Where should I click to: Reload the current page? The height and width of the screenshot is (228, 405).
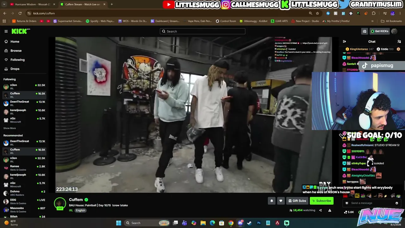coord(20,13)
